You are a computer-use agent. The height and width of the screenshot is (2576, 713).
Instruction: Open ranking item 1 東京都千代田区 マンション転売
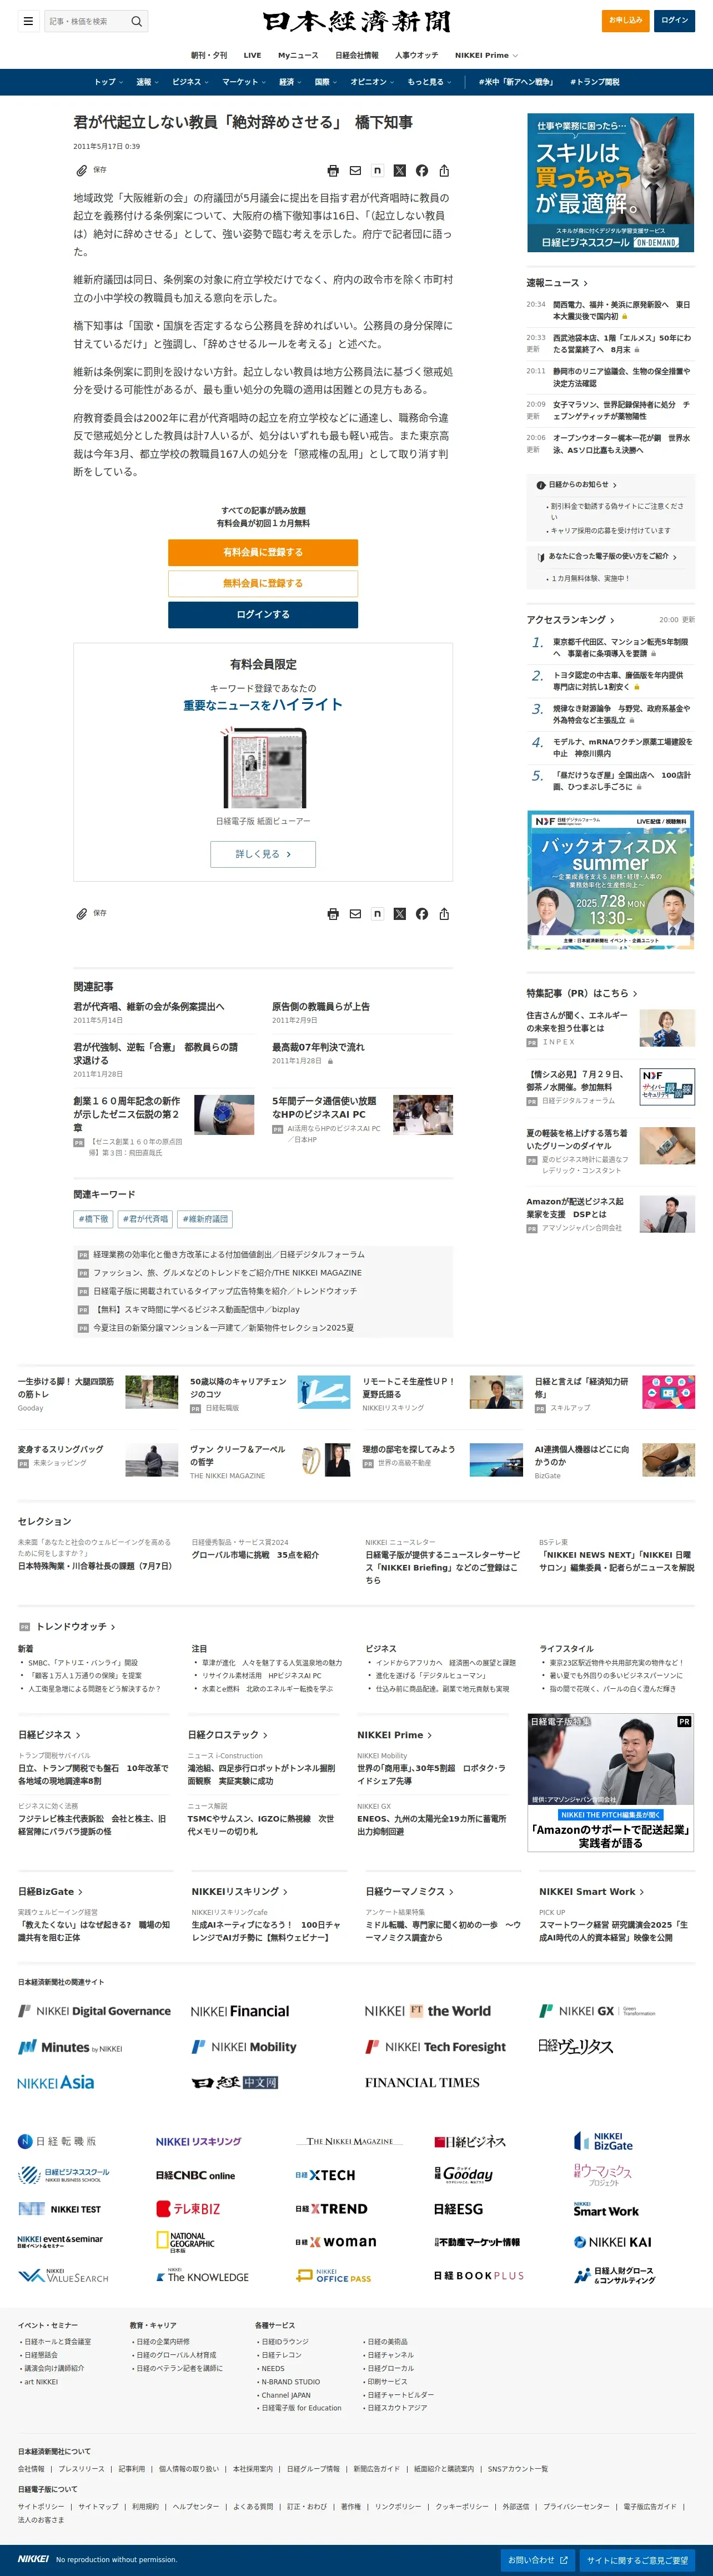pyautogui.click(x=620, y=648)
